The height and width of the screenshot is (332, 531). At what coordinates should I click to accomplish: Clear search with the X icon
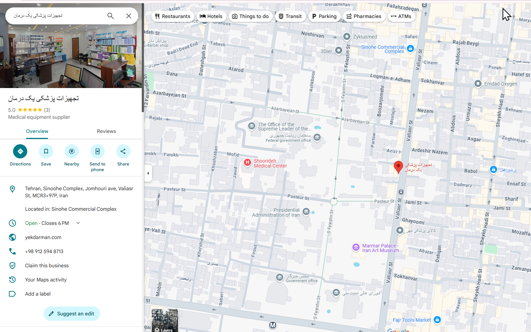[129, 16]
